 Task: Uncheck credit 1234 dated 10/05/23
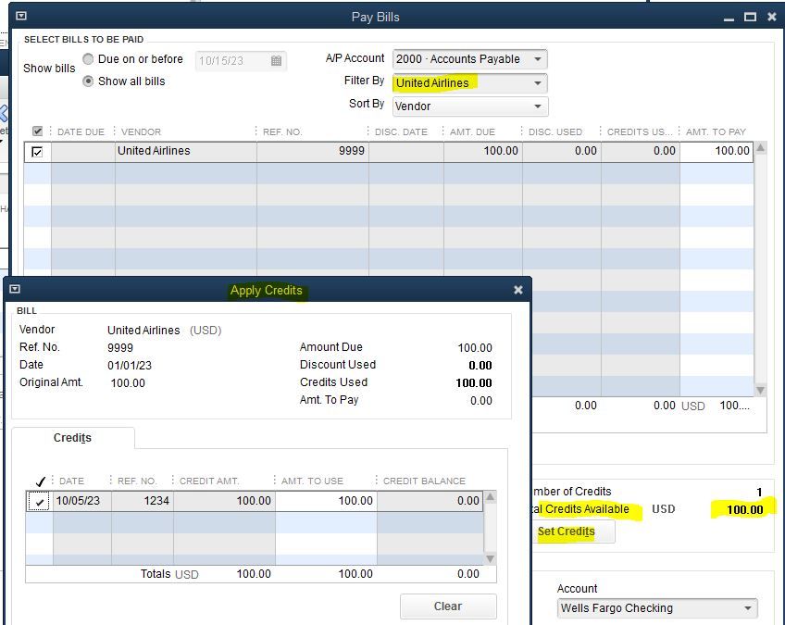pyautogui.click(x=39, y=501)
